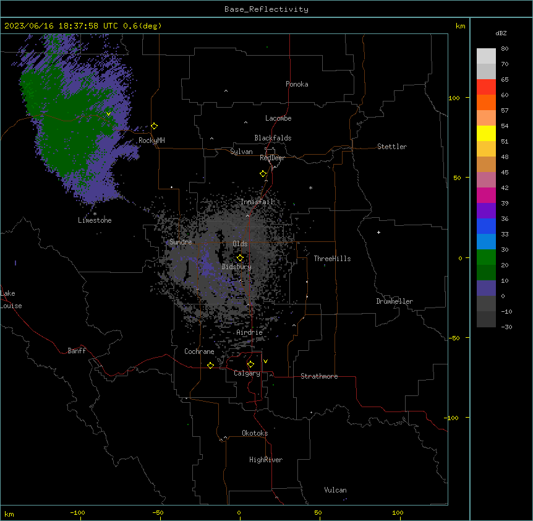Viewport: 533px width, 521px height.
Task: Click the RedDeer city label
Action: 272,158
